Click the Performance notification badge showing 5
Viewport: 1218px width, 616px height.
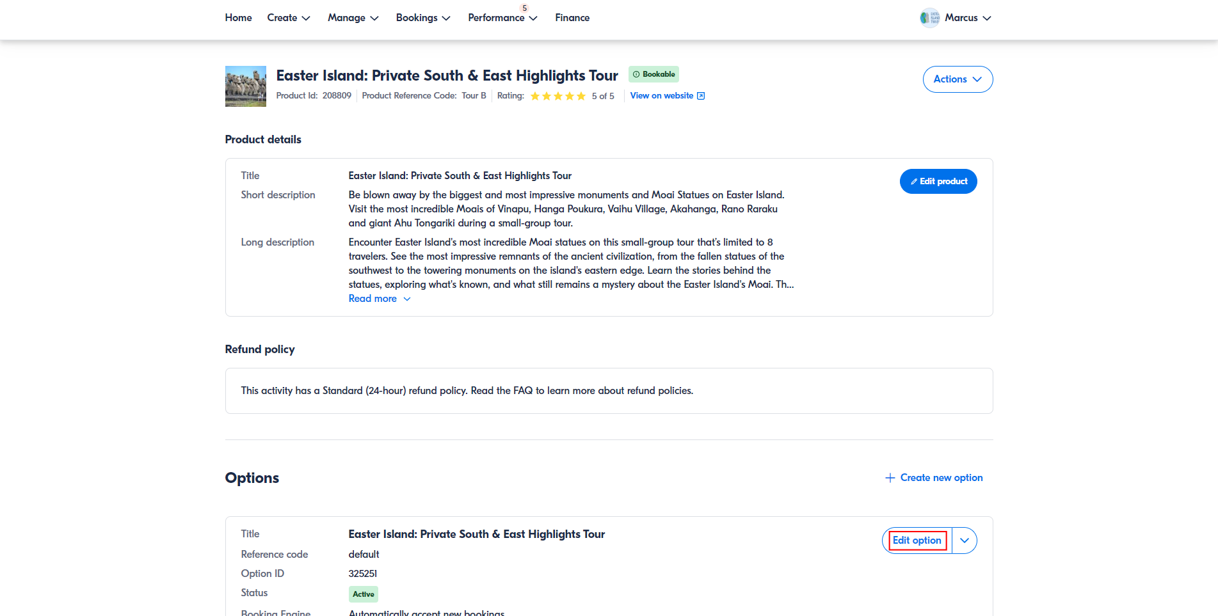[x=525, y=8]
